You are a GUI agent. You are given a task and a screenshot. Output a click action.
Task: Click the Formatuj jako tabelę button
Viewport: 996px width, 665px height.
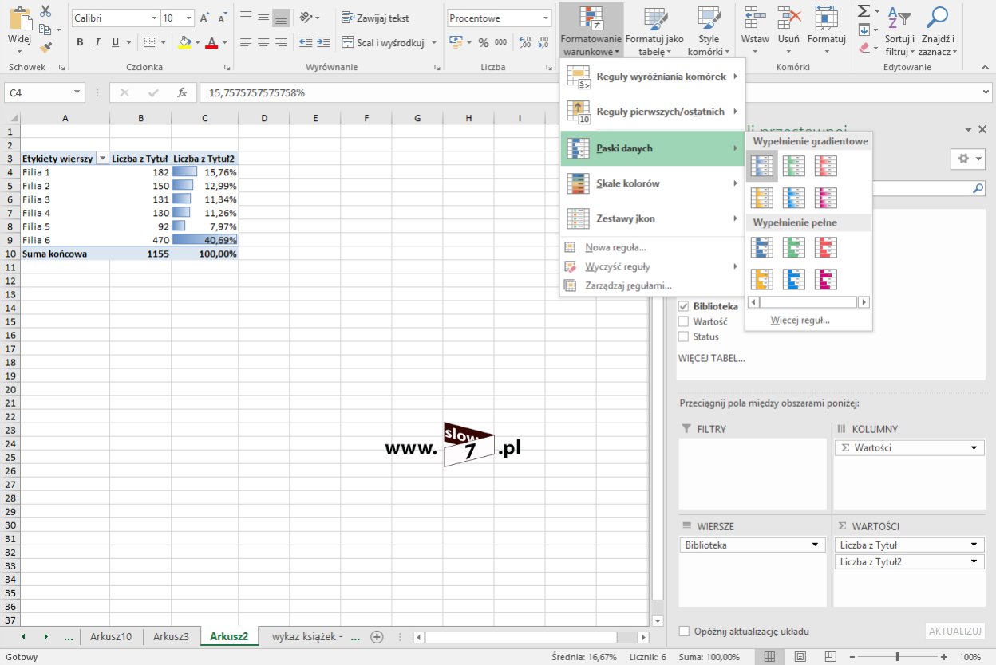point(654,32)
